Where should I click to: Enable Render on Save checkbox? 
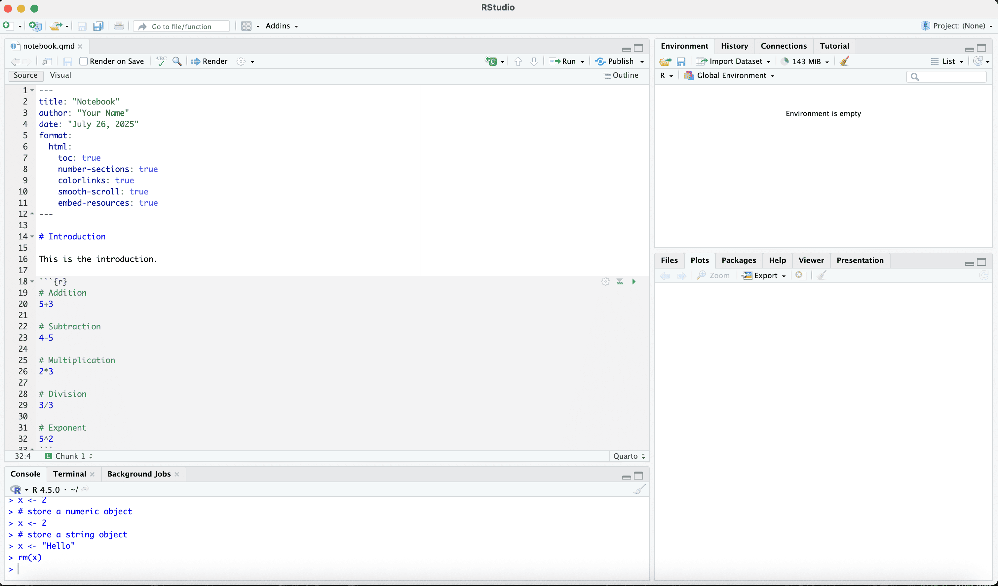click(x=84, y=61)
